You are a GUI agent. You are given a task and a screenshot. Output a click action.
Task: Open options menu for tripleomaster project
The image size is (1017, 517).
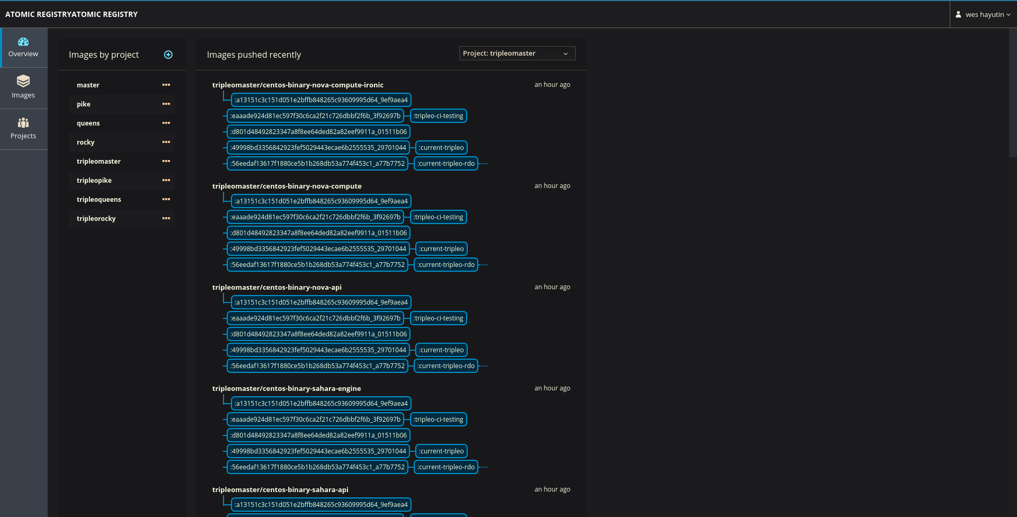(x=166, y=161)
